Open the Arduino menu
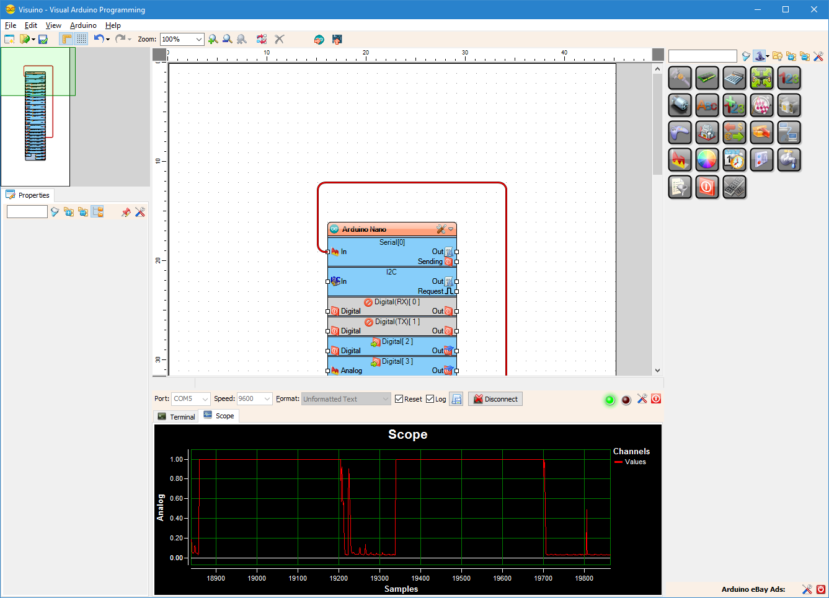The image size is (829, 598). click(83, 25)
